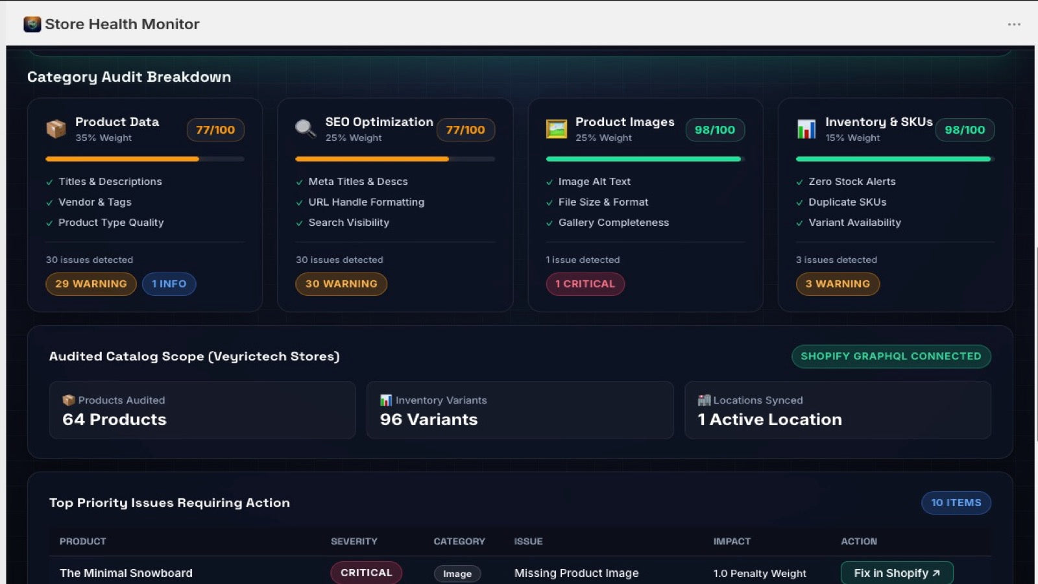Screen dimensions: 1038x584
Task: Click the Titles & Descriptions checkmark
Action: coord(49,182)
